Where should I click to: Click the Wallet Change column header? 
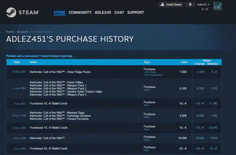[199, 64]
